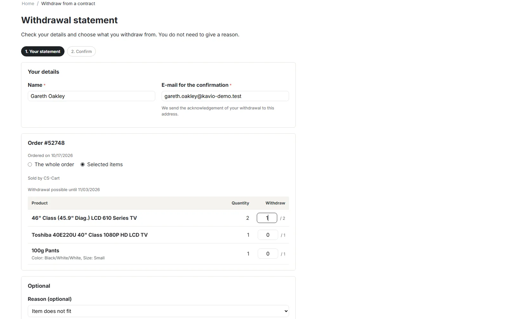This screenshot has width=511, height=319.
Task: Set withdraw quantity for 100g Pants
Action: pyautogui.click(x=268, y=254)
